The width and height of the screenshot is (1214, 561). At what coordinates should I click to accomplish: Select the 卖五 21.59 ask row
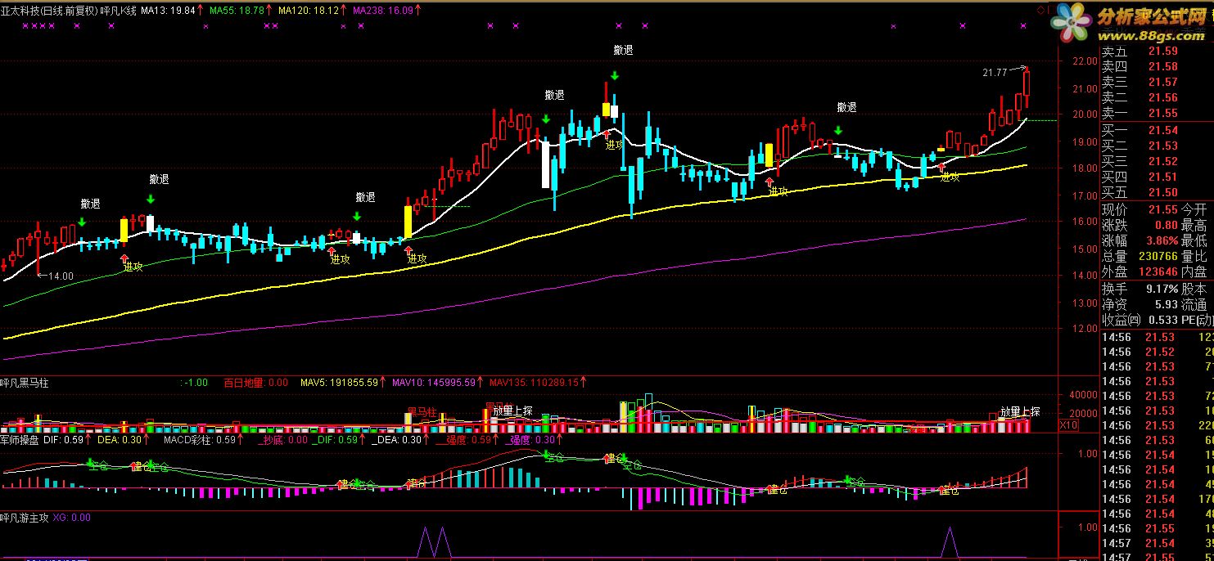[1140, 52]
